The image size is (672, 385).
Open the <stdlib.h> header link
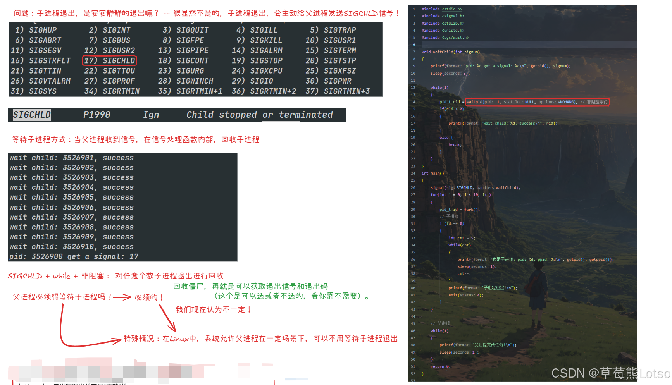pos(453,23)
